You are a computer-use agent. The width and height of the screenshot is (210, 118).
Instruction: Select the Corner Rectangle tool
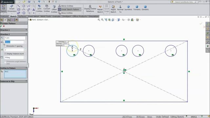pyautogui.click(x=19, y=10)
